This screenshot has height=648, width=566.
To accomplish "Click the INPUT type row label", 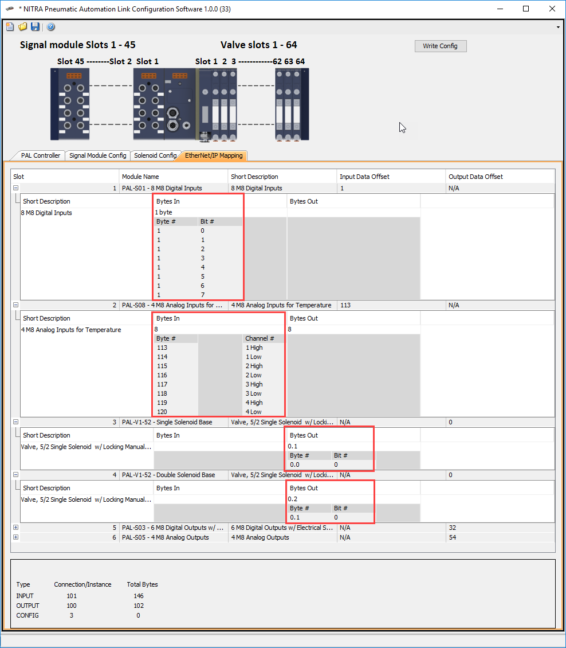I will tap(25, 595).
